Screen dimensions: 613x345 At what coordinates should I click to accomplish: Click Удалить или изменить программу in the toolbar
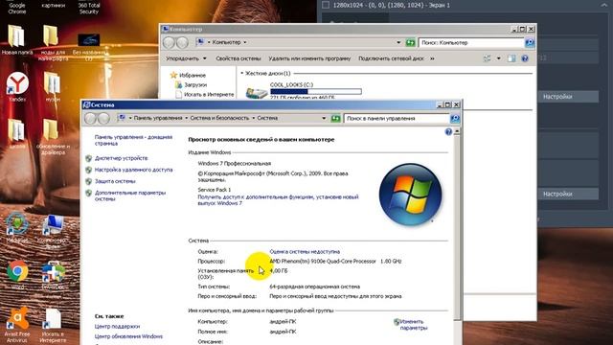point(309,58)
